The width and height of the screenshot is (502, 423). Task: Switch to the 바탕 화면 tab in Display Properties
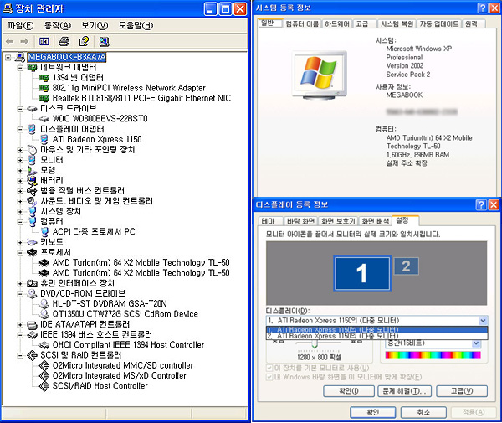tap(300, 221)
